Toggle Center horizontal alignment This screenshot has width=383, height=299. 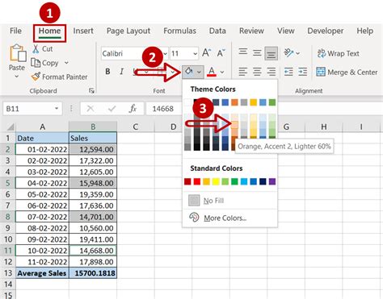[x=257, y=72]
